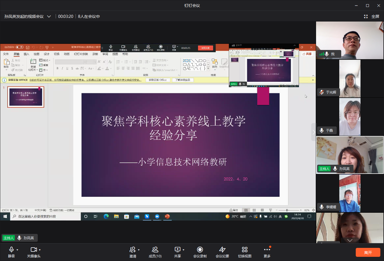Switch to the 插入 Insert tab
The height and width of the screenshot is (261, 384).
pos(27,54)
